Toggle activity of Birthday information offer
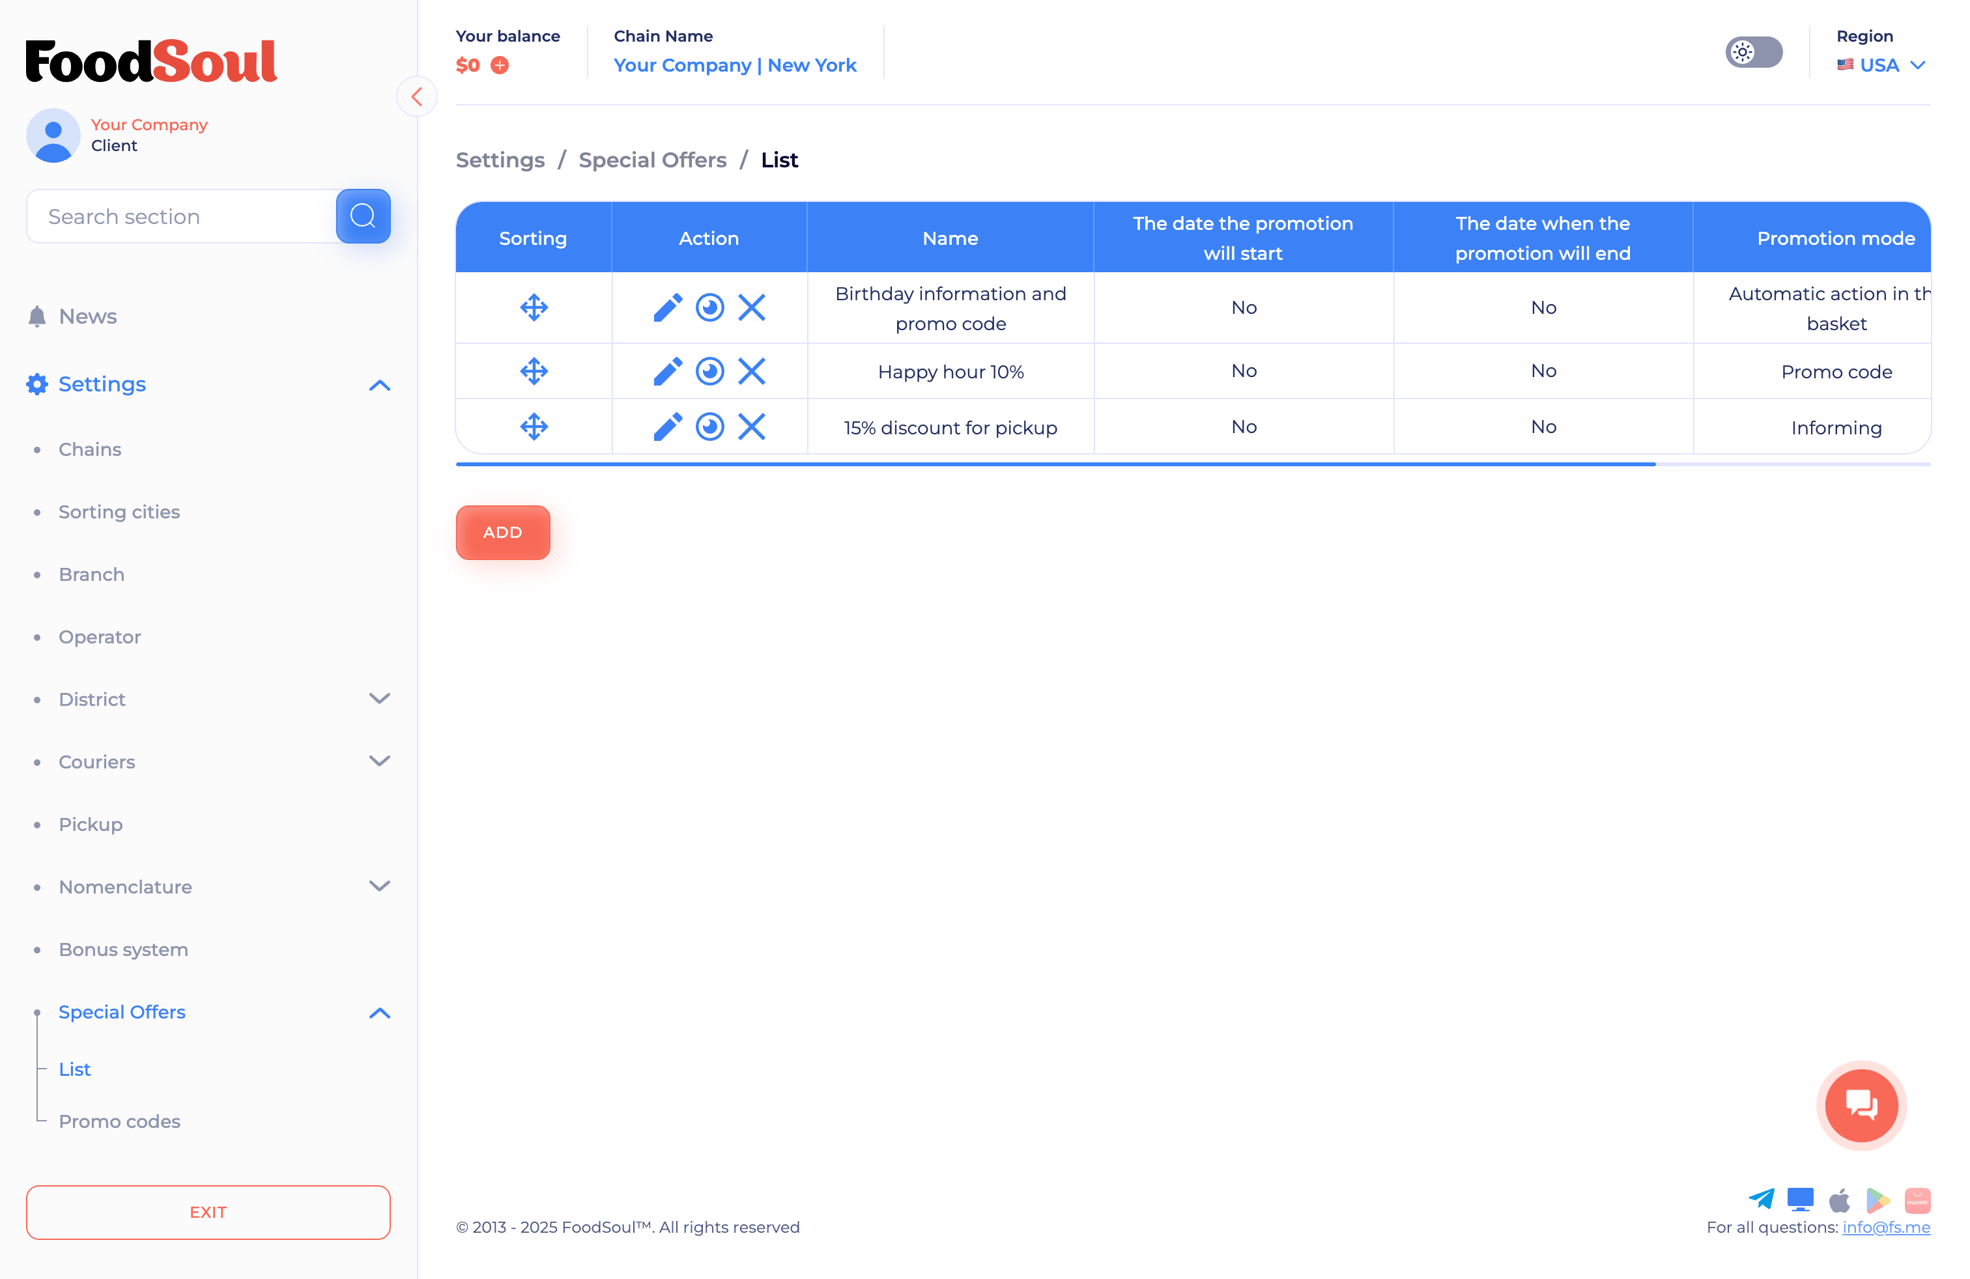This screenshot has height=1279, width=1970. (x=709, y=308)
